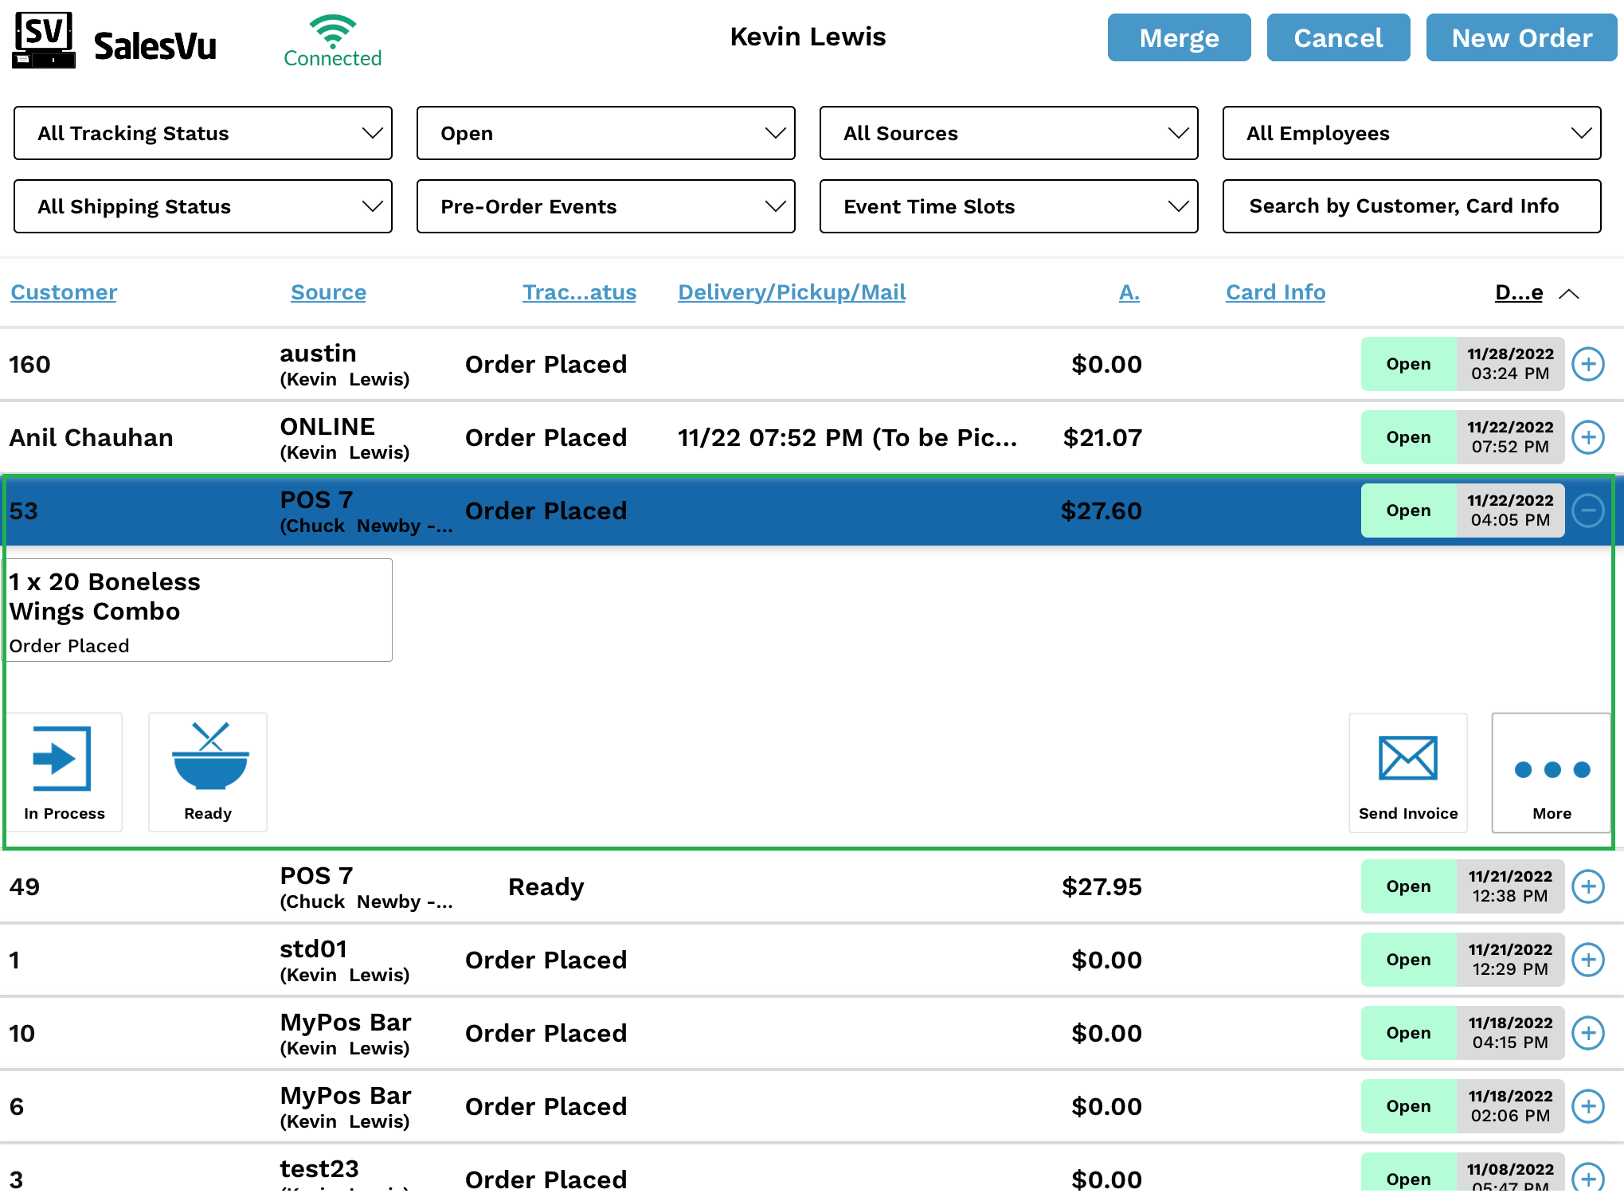
Task: Click the Merge button
Action: point(1179,37)
